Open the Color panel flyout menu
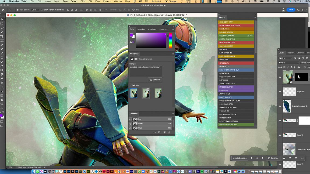The image size is (310, 174). pos(173,29)
